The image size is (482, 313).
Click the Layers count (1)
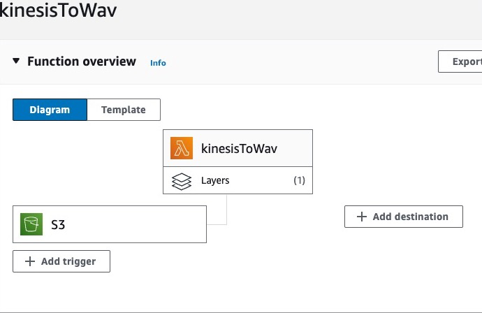click(300, 180)
